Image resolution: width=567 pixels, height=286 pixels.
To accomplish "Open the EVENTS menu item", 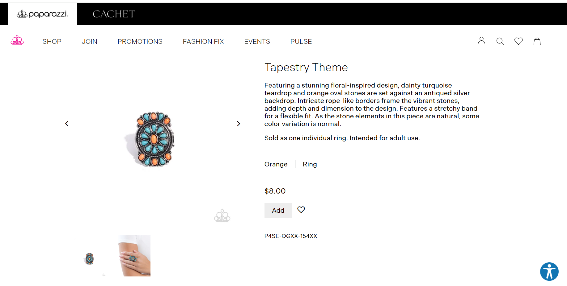I will point(257,42).
